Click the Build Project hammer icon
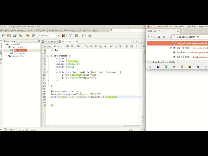The image size is (208, 156). (x=71, y=35)
